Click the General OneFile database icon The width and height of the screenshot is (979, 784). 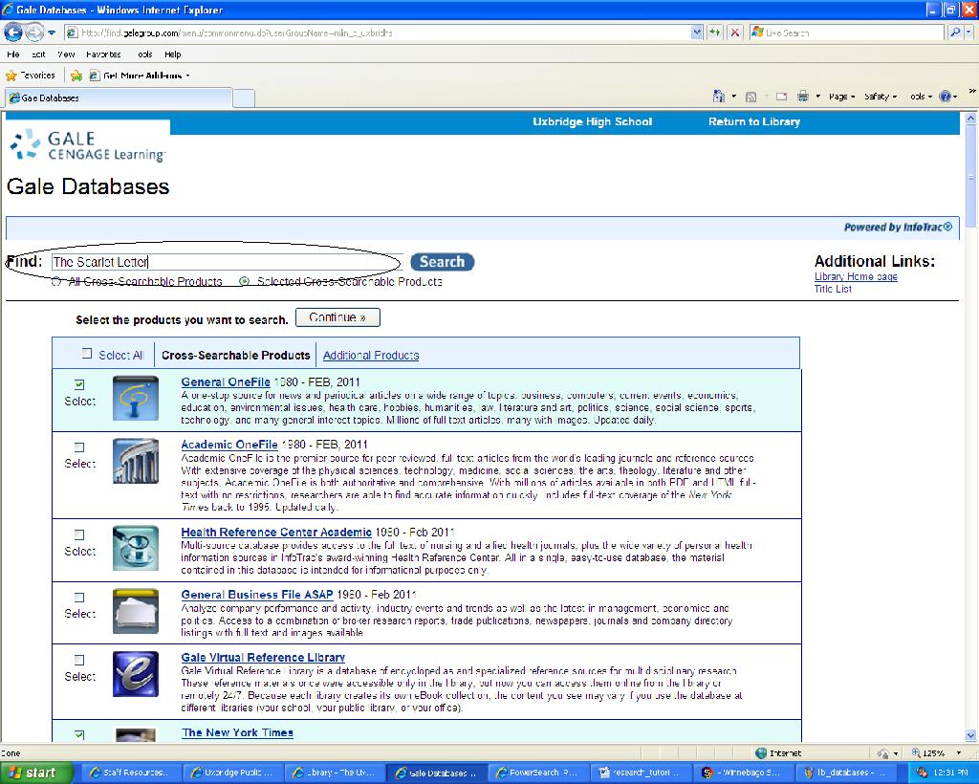(136, 399)
